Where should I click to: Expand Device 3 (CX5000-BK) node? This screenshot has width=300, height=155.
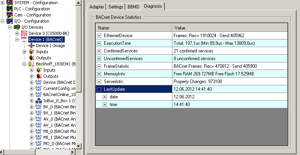pyautogui.click(x=17, y=33)
